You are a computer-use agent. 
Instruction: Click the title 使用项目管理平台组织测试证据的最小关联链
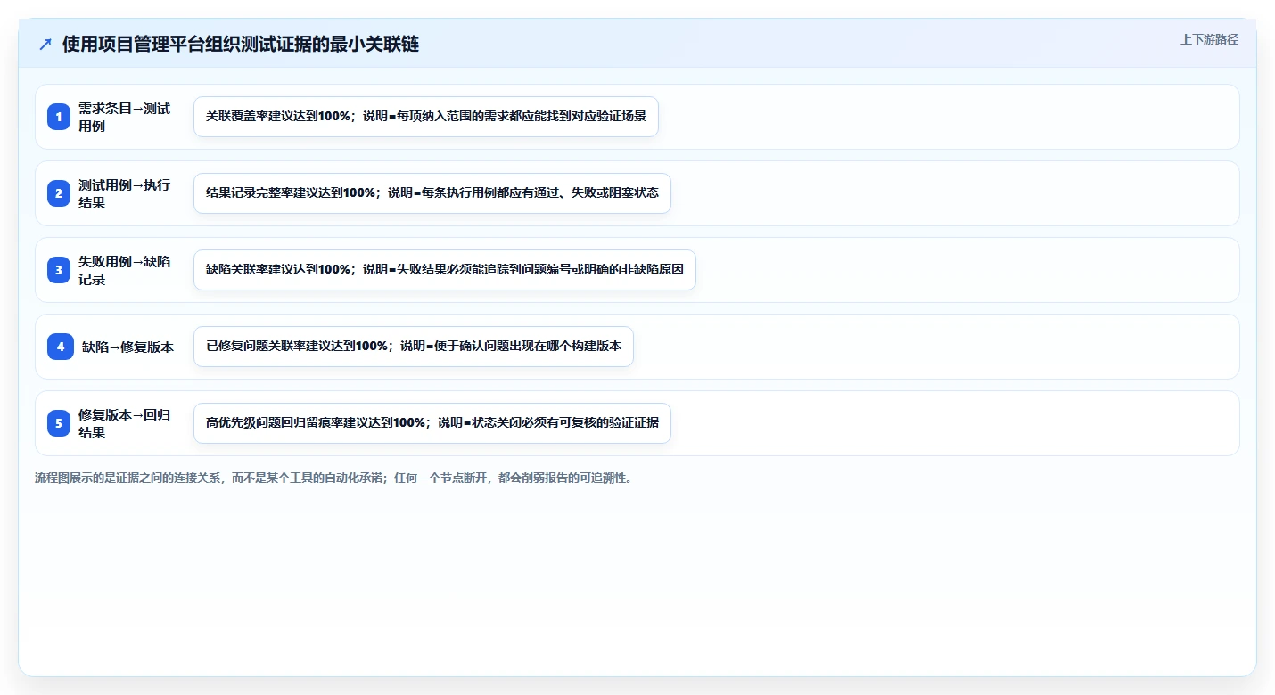[x=241, y=45]
